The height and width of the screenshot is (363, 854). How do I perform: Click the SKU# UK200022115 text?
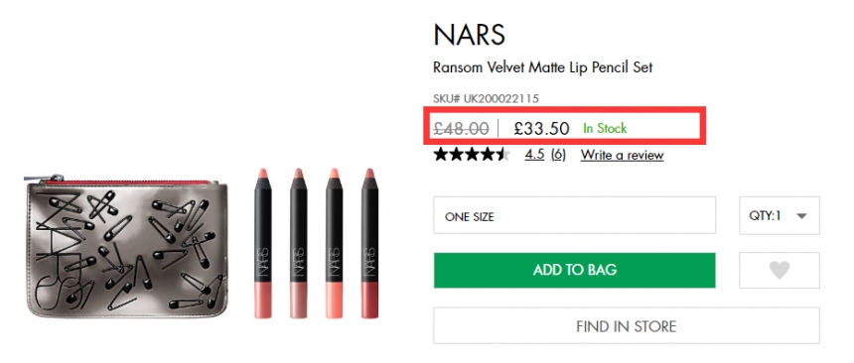click(486, 98)
